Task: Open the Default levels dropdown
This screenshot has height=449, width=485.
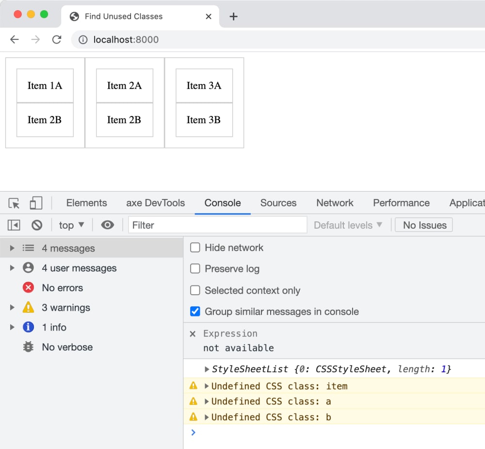Action: [x=348, y=225]
